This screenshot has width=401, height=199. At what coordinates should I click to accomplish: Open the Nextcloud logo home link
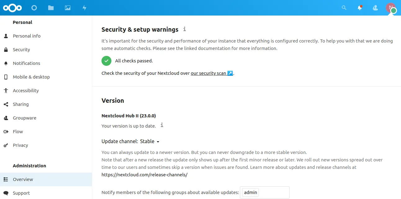(x=12, y=8)
